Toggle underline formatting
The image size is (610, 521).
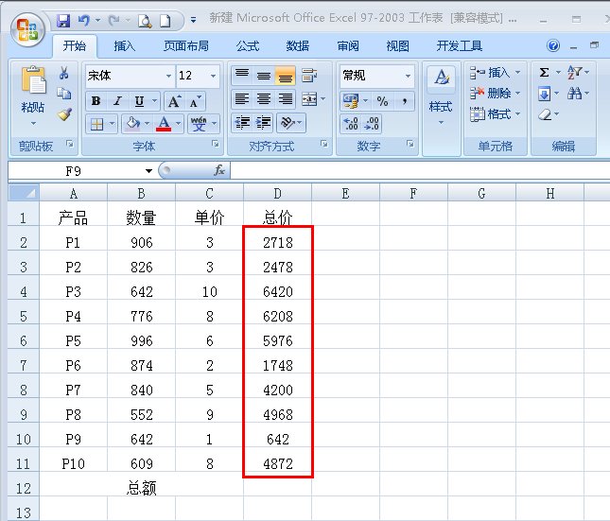pos(139,101)
